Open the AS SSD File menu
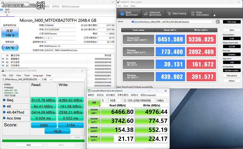243x149 pixels. point(4,75)
